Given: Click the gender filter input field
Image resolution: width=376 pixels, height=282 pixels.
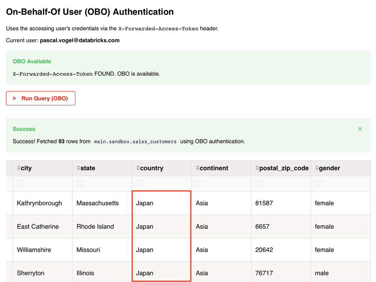Looking at the screenshot, I should (341, 184).
